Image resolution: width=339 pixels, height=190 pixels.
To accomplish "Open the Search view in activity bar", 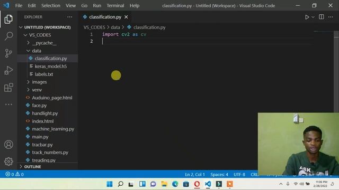I will click(8, 36).
